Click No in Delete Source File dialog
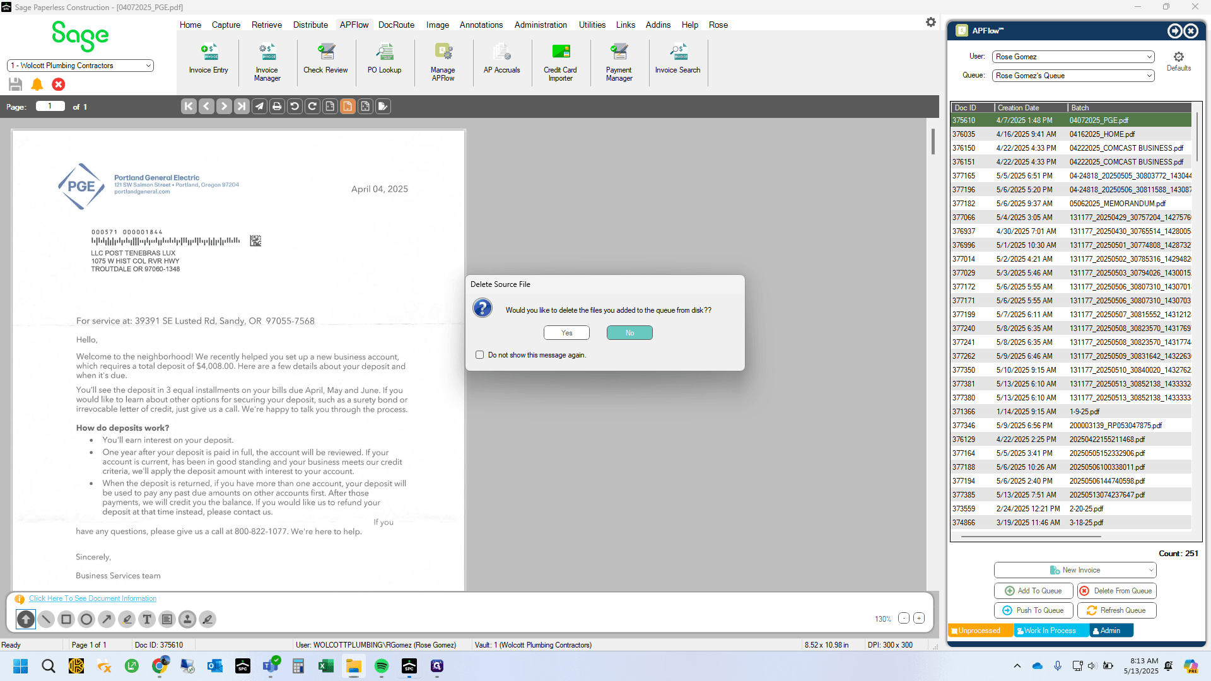1211x681 pixels. coord(629,333)
